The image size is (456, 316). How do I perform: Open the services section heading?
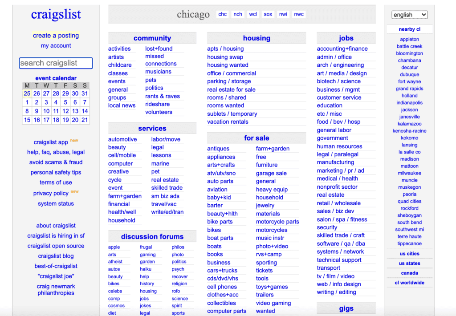pos(152,129)
